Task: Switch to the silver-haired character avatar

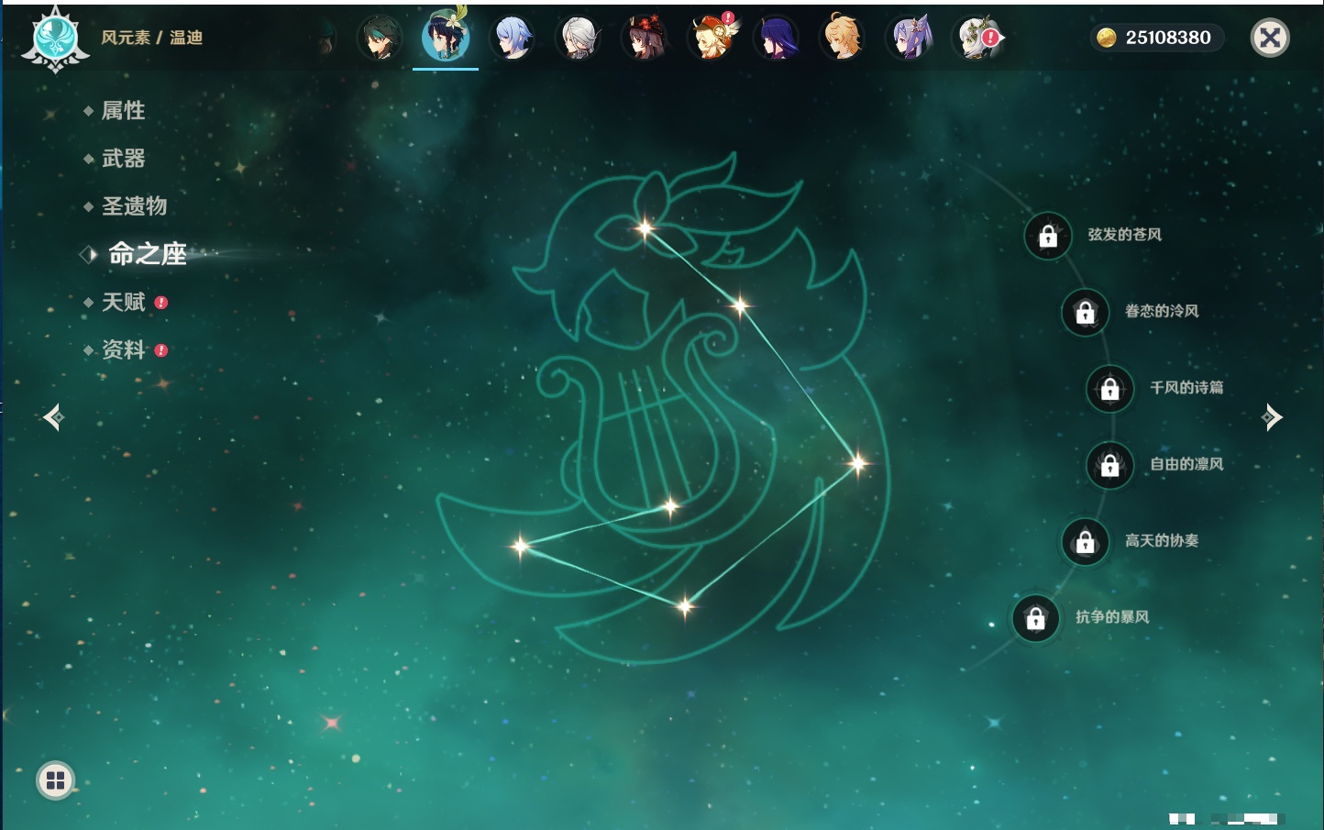Action: point(579,39)
